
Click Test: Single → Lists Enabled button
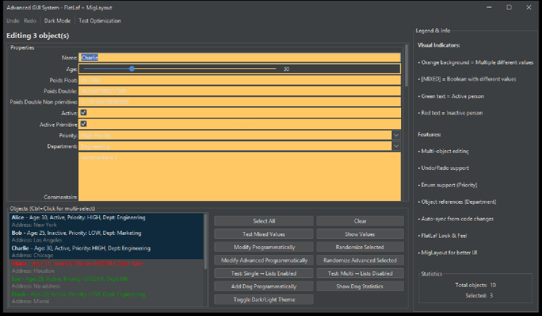[x=264, y=273]
